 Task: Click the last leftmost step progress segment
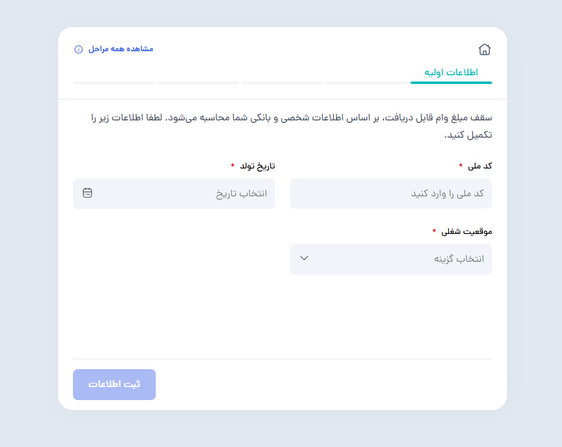[x=114, y=82]
